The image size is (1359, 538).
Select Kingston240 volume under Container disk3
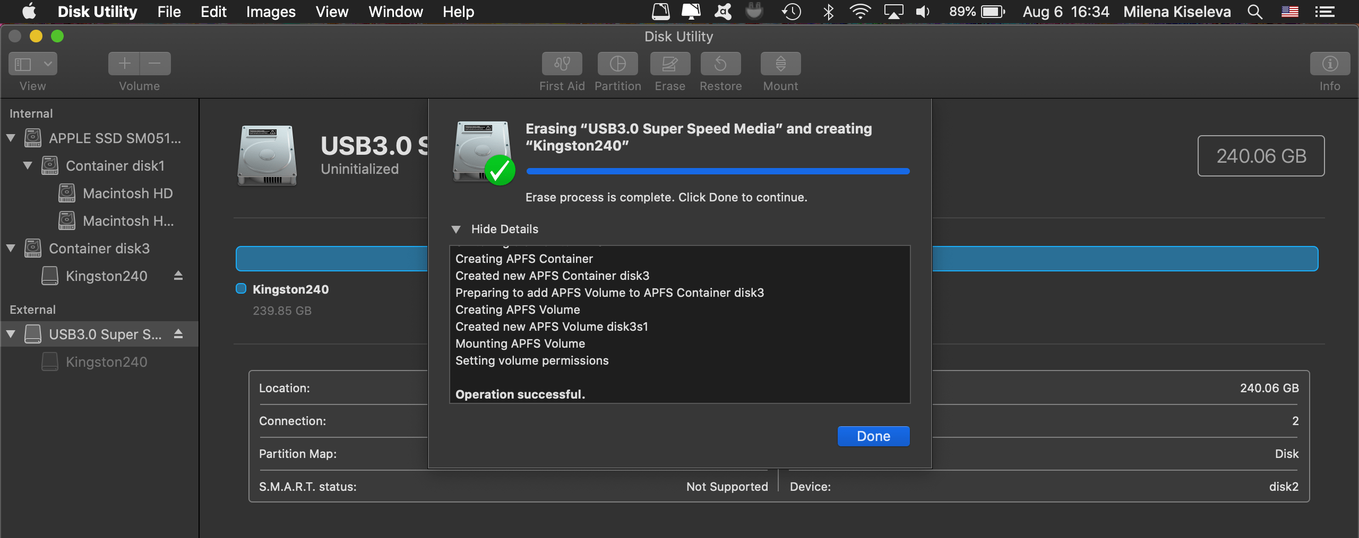[x=94, y=276]
